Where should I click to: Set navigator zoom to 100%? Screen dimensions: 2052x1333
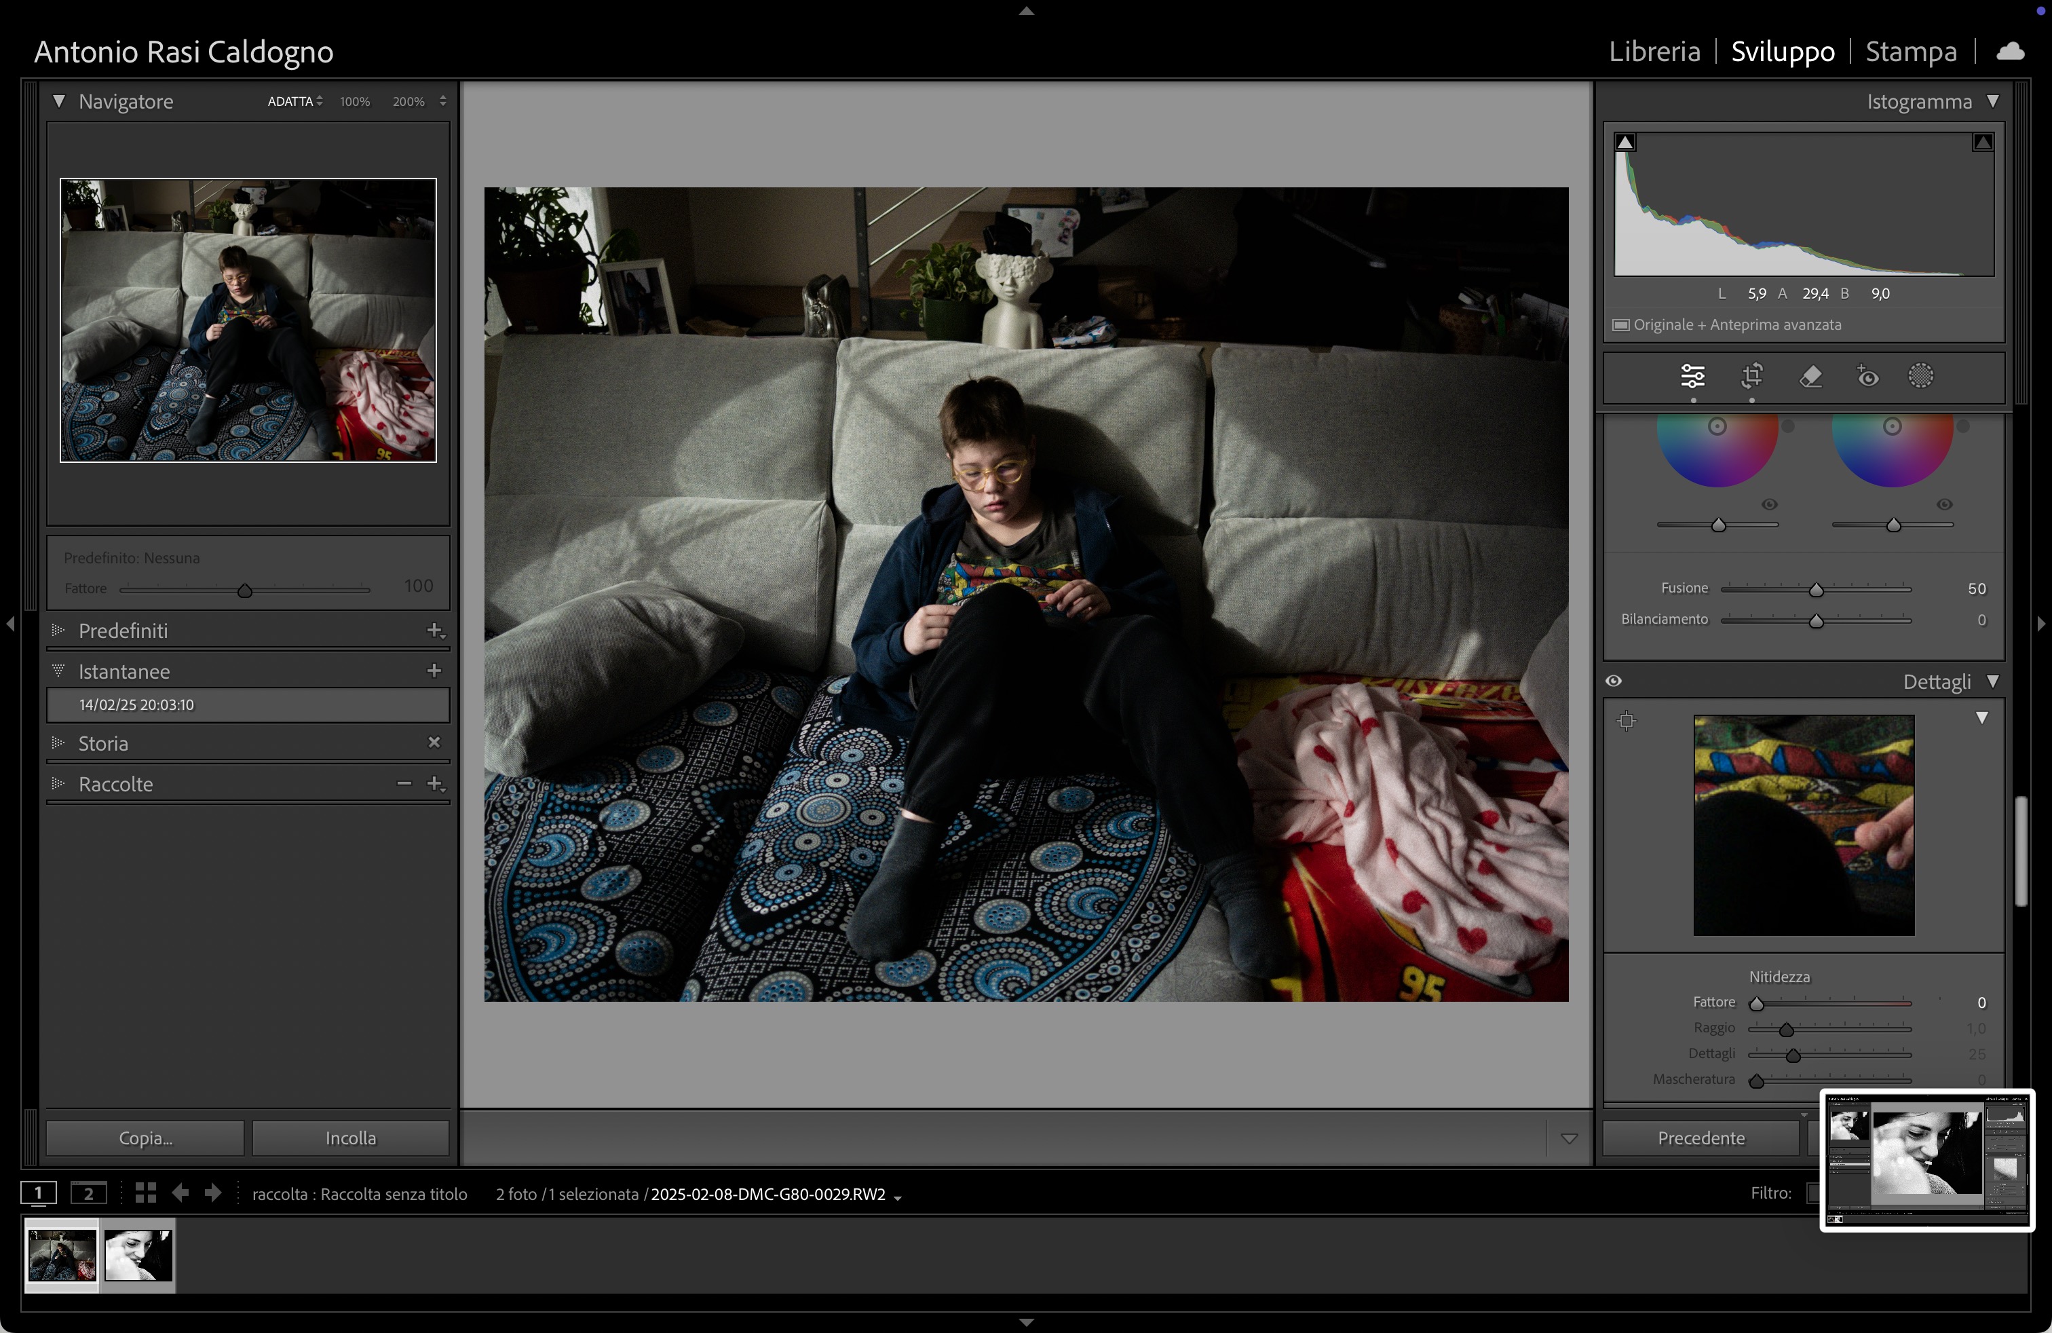pyautogui.click(x=354, y=101)
